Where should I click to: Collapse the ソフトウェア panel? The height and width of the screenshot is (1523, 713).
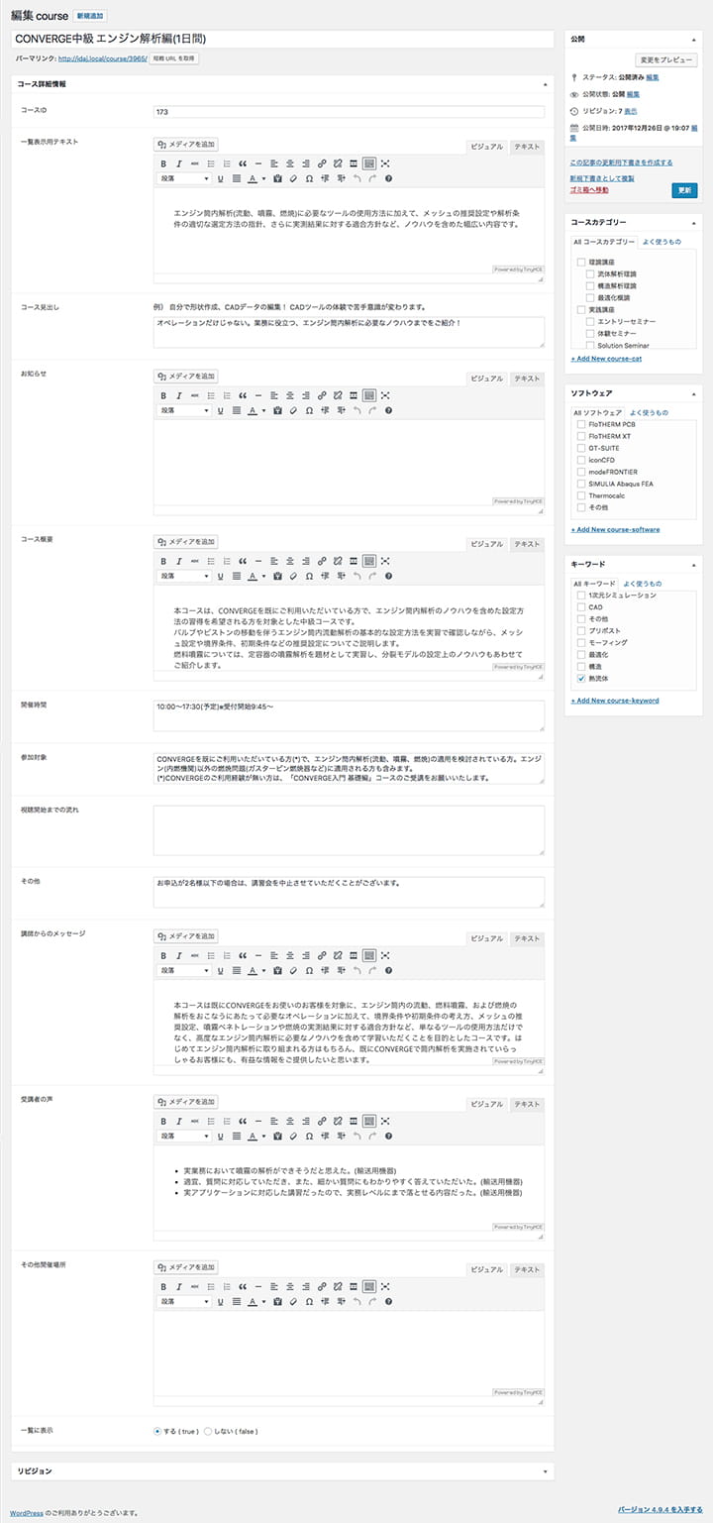(x=694, y=392)
